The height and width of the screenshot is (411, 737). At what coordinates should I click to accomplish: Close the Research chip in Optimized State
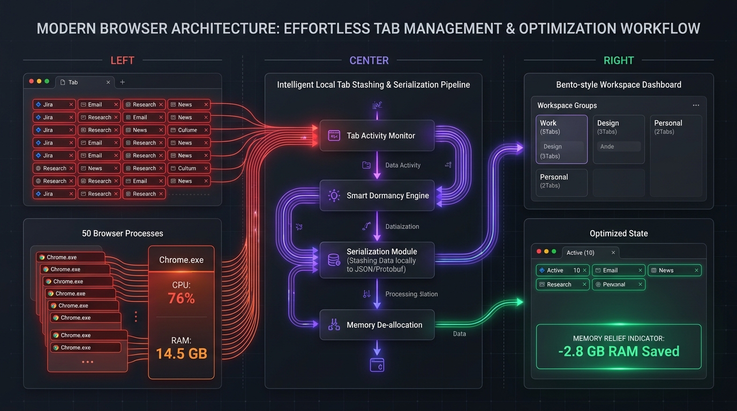[584, 285]
